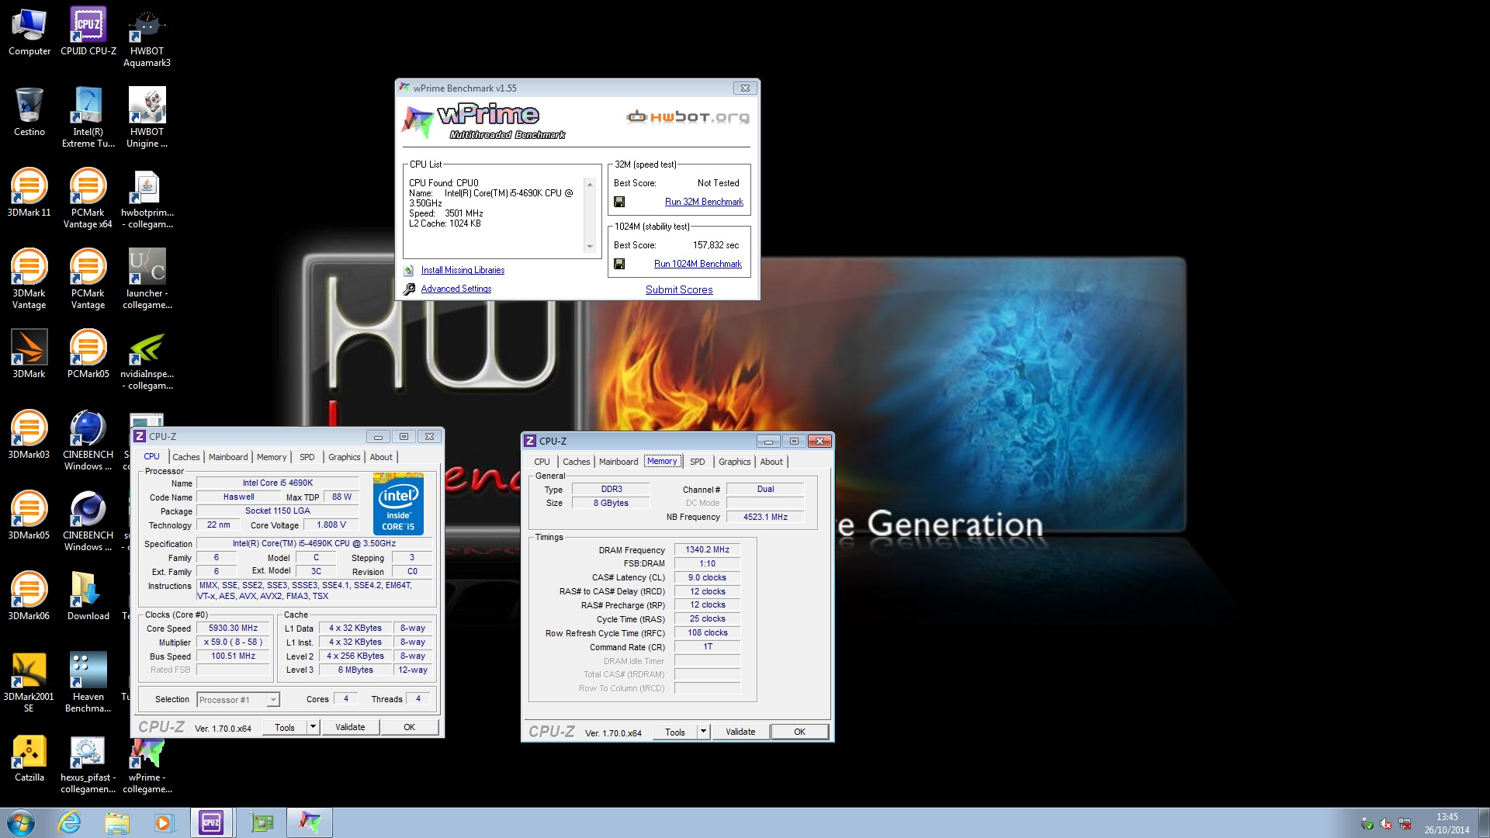Open PCMark Vantage x64 shortcut
The width and height of the screenshot is (1490, 838).
coord(88,199)
